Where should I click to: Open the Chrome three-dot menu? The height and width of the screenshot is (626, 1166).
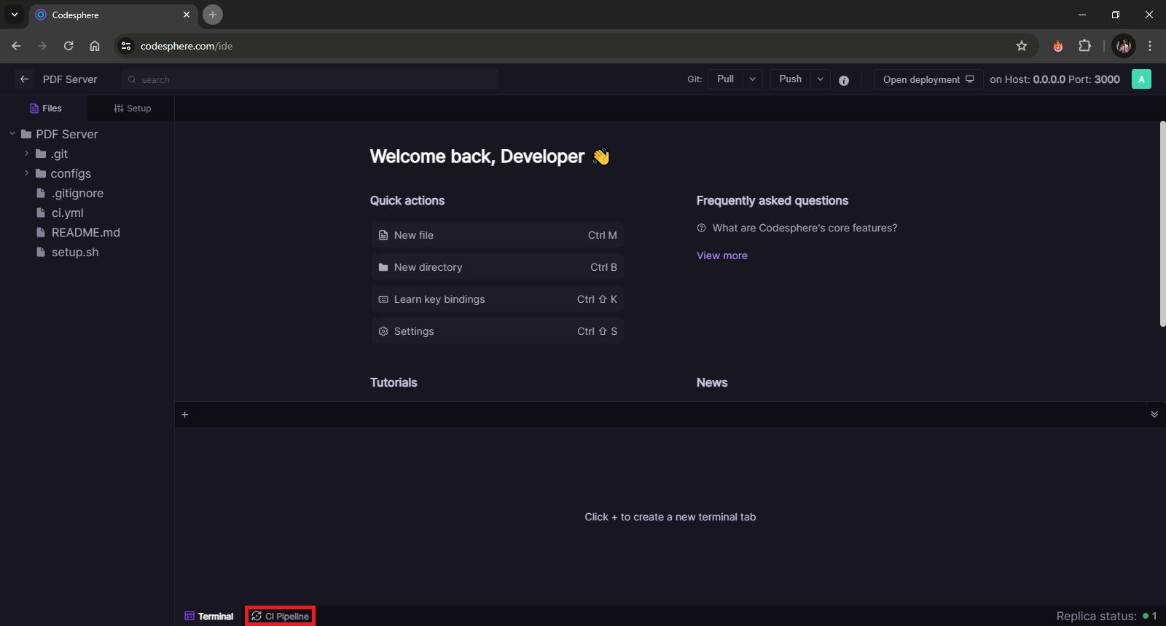[x=1150, y=46]
